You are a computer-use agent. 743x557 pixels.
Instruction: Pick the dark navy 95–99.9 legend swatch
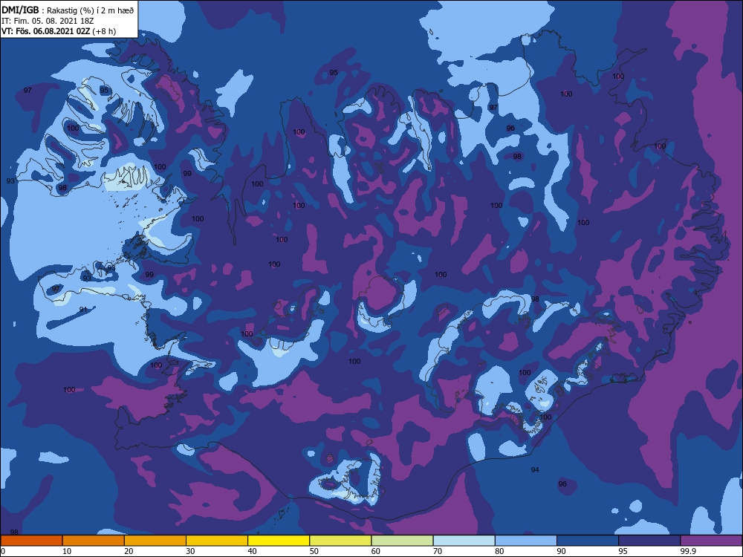[649, 541]
